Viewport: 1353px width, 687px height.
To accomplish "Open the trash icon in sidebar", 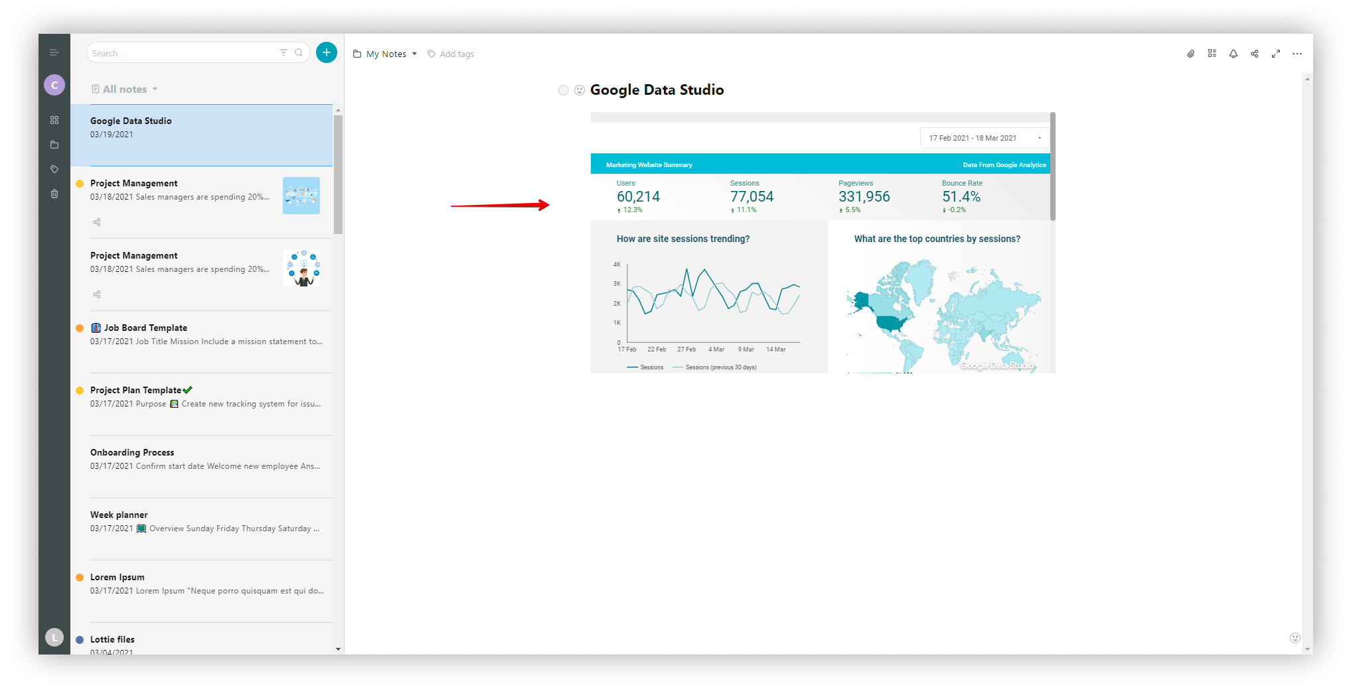I will pos(54,194).
